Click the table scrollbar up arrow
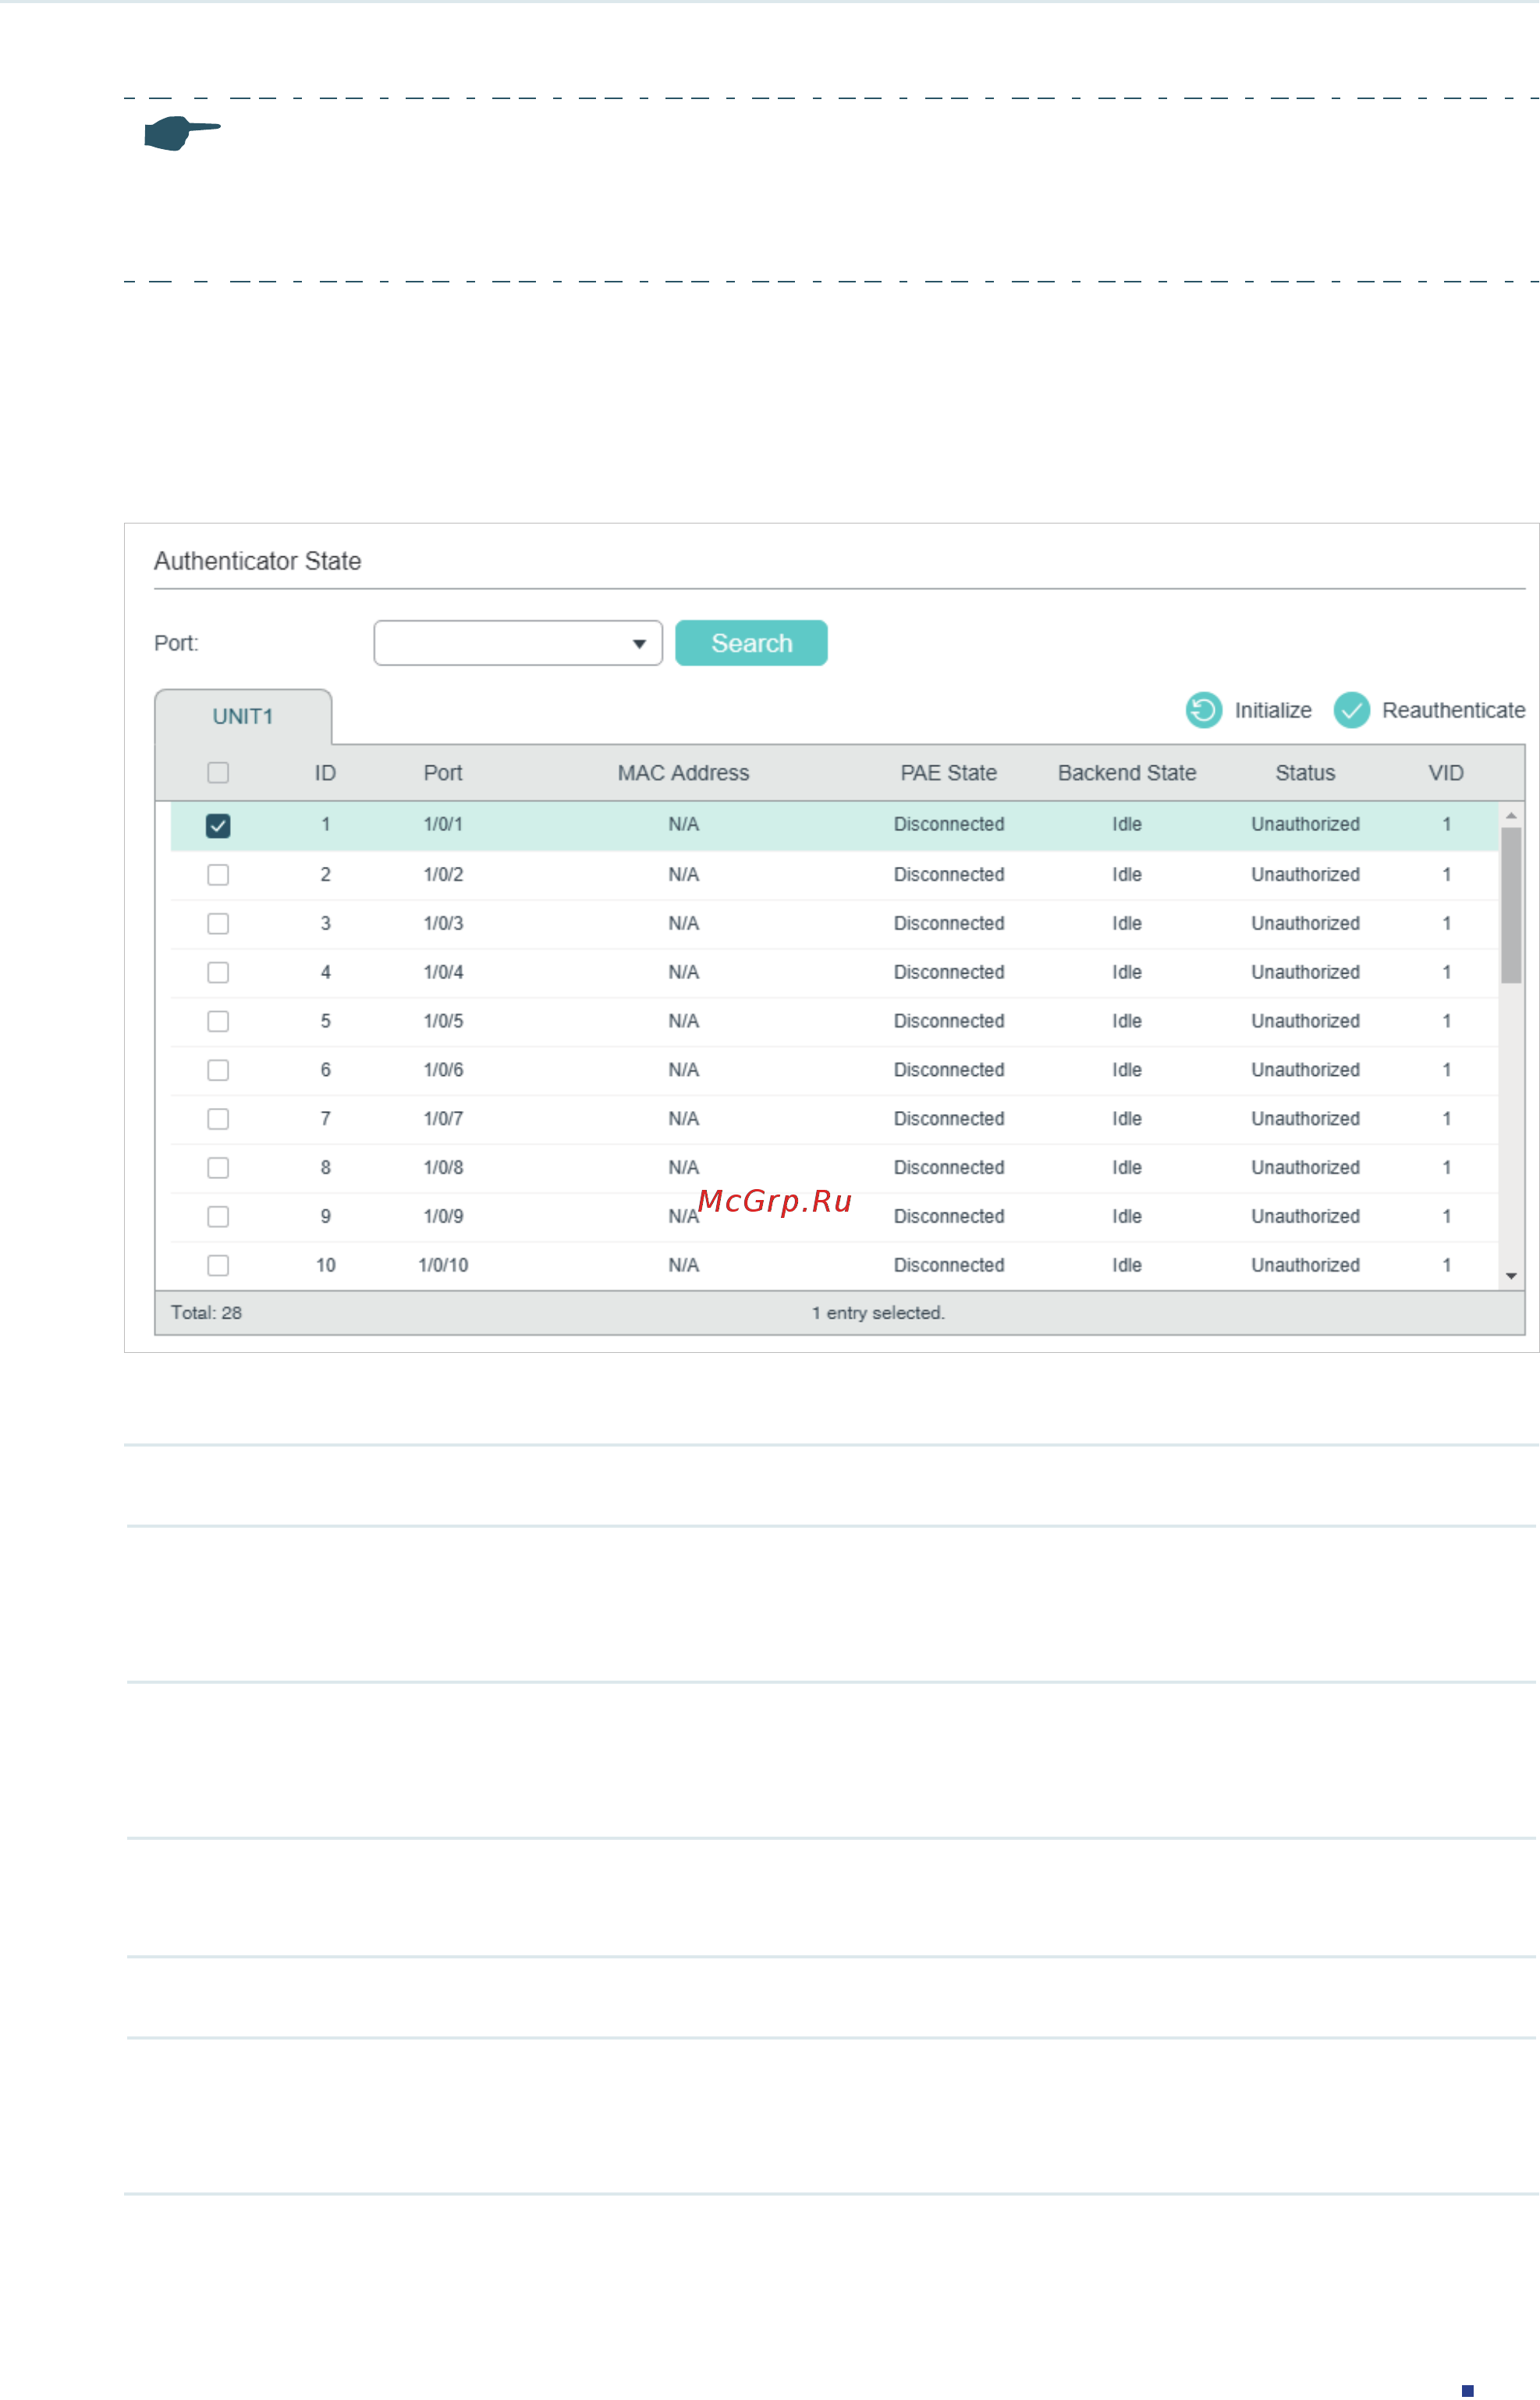The height and width of the screenshot is (2400, 1540). coord(1511,816)
